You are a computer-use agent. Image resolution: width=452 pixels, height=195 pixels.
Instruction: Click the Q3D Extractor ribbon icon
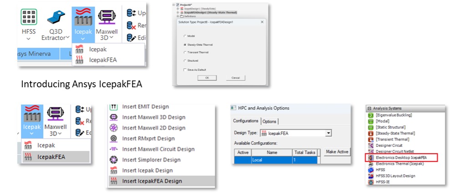(56, 18)
